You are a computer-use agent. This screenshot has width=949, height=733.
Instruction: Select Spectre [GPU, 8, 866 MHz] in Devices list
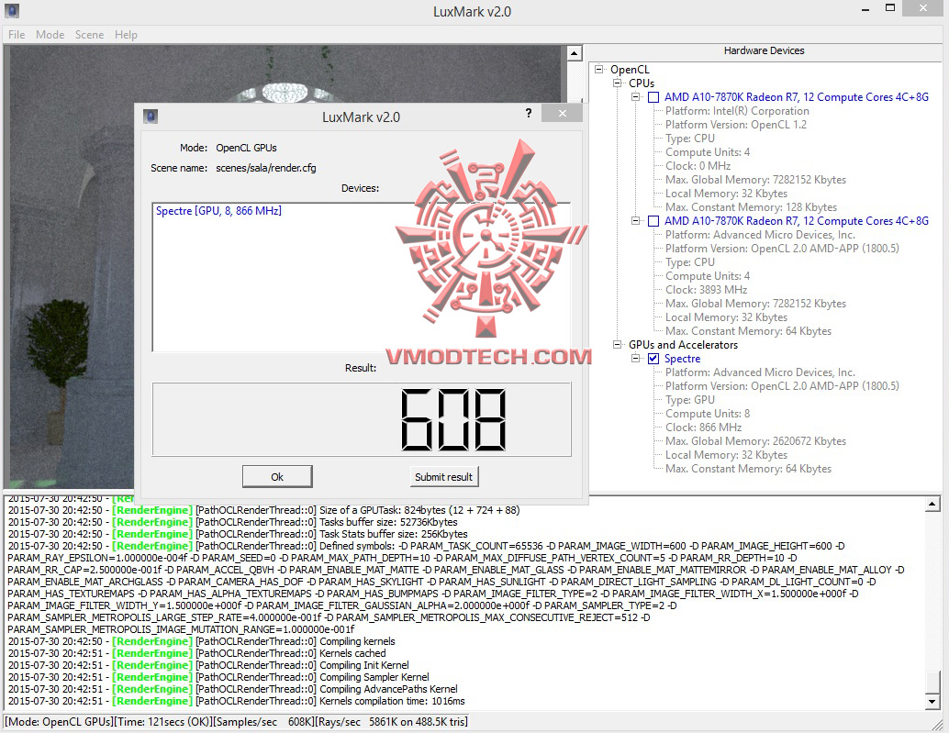click(x=218, y=210)
